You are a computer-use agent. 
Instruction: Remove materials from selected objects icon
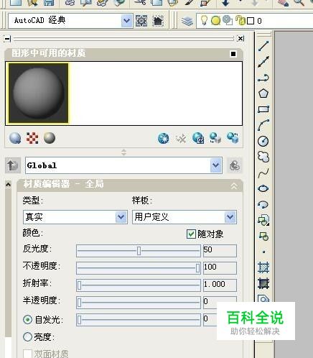click(233, 138)
